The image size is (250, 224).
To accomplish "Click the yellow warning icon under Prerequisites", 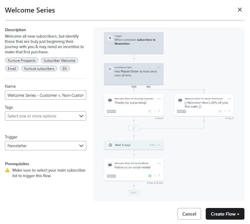I will pyautogui.click(x=8, y=170).
